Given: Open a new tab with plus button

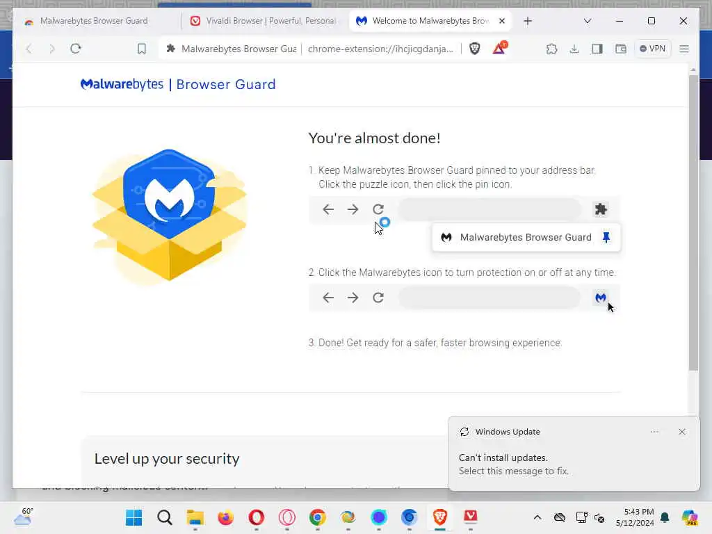Looking at the screenshot, I should 528,21.
